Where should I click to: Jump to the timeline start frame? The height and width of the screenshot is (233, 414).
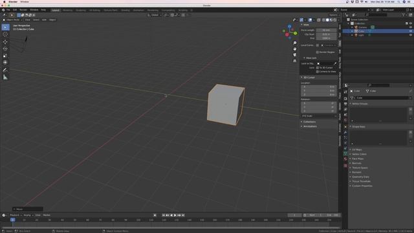pyautogui.click(x=164, y=216)
